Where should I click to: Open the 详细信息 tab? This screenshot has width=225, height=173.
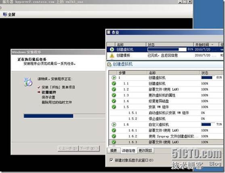pyautogui.click(x=128, y=151)
